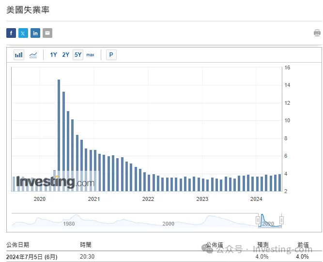The width and height of the screenshot is (323, 262).
Task: Switch to bar chart view
Action: [19, 55]
